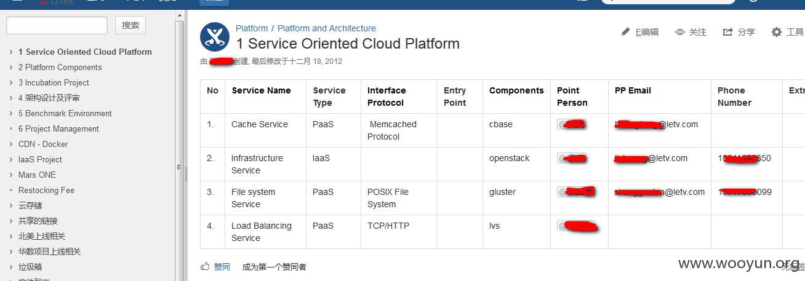Expand the '1 Service Oriented Cloud Platform' chevron

11,52
